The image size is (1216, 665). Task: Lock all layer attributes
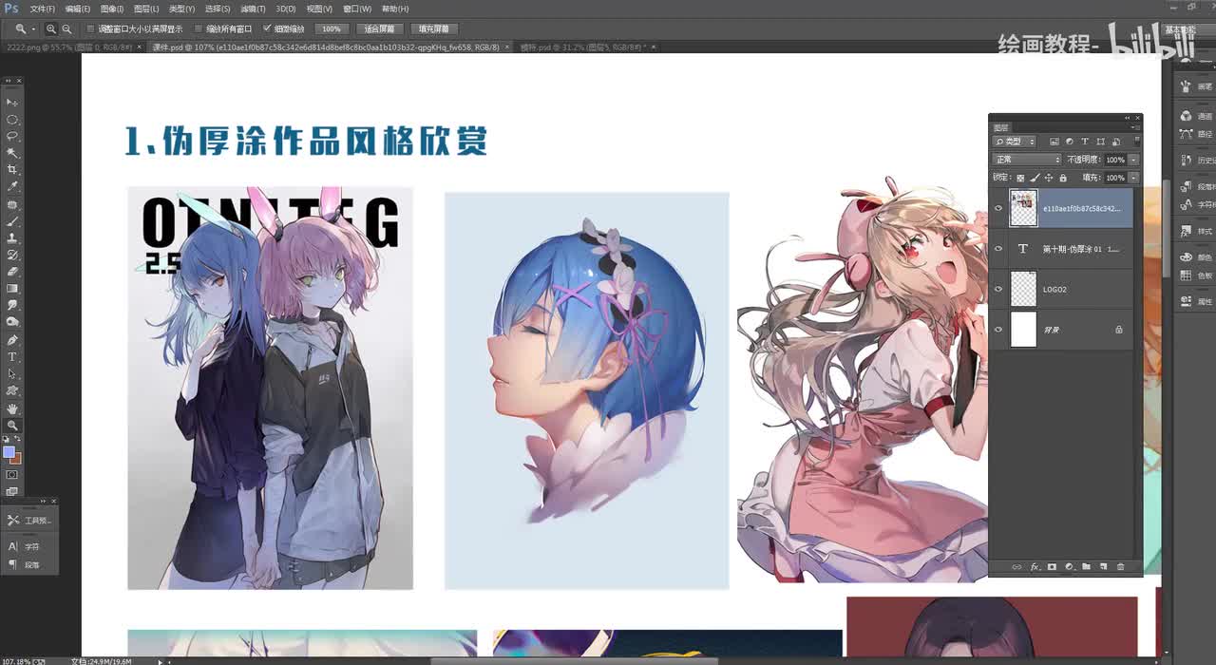point(1063,178)
